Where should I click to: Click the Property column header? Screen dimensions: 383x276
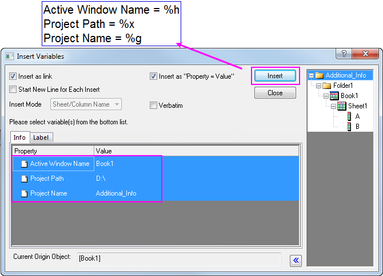[53, 151]
